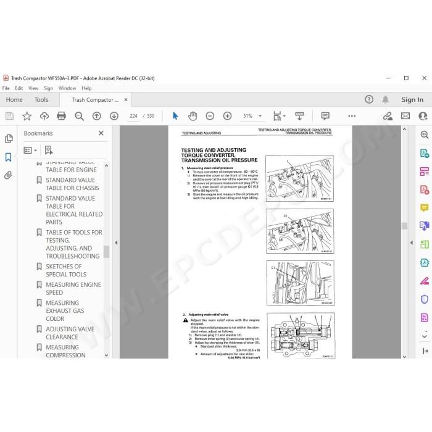Collapse the right tools pane arrow
This screenshot has height=432, width=432.
[x=412, y=243]
